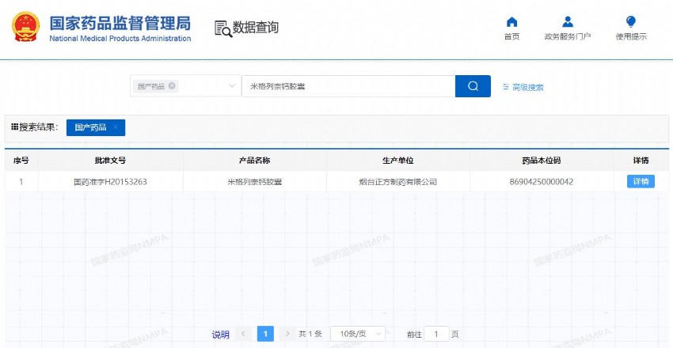Viewport: 673px width, 348px height.
Task: Click the 前往 page number input box
Action: (436, 334)
